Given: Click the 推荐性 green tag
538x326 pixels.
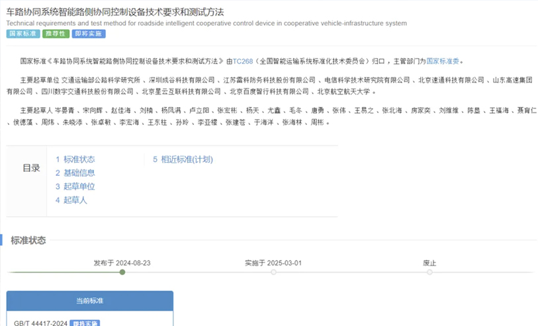Looking at the screenshot, I should tap(56, 34).
